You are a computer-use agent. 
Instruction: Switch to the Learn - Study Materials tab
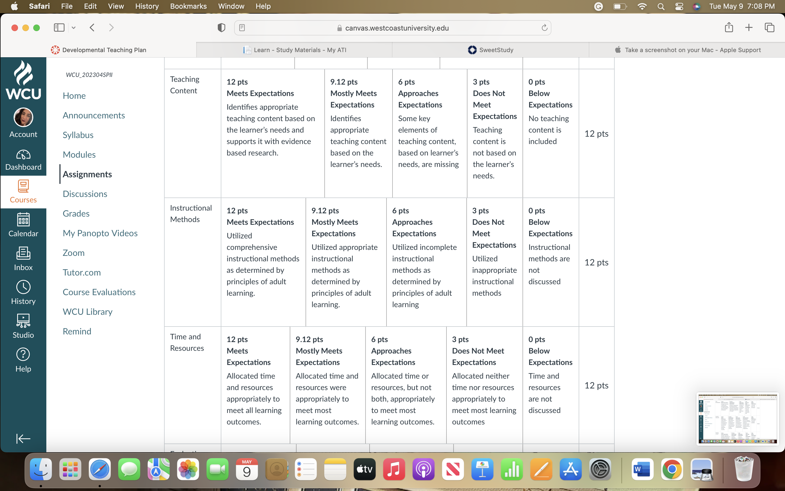(x=294, y=50)
